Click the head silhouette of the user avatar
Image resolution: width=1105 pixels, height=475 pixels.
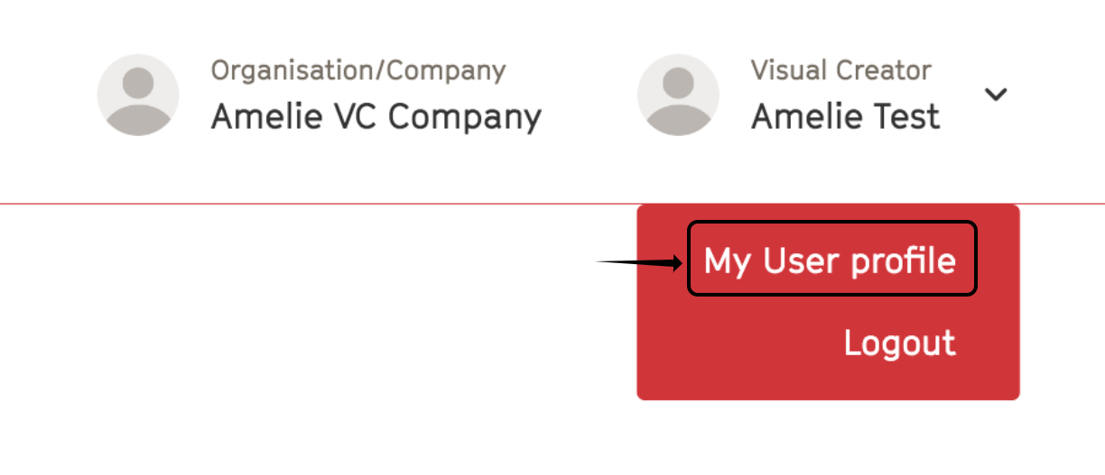tap(678, 82)
